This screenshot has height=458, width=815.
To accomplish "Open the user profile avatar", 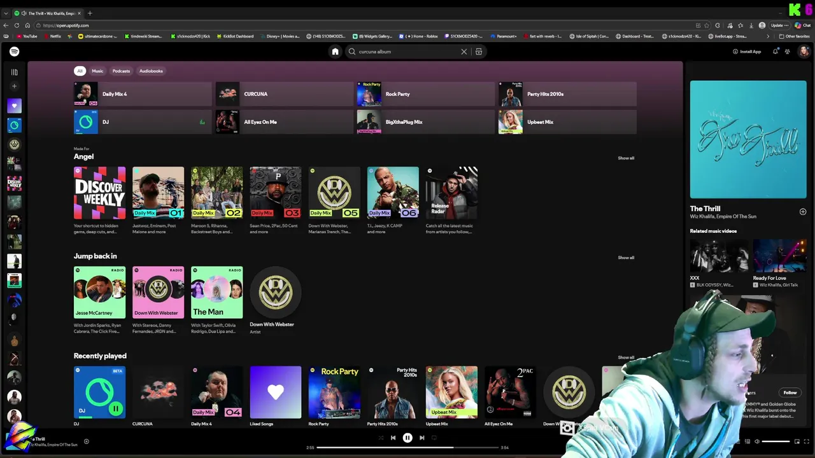I will point(804,52).
